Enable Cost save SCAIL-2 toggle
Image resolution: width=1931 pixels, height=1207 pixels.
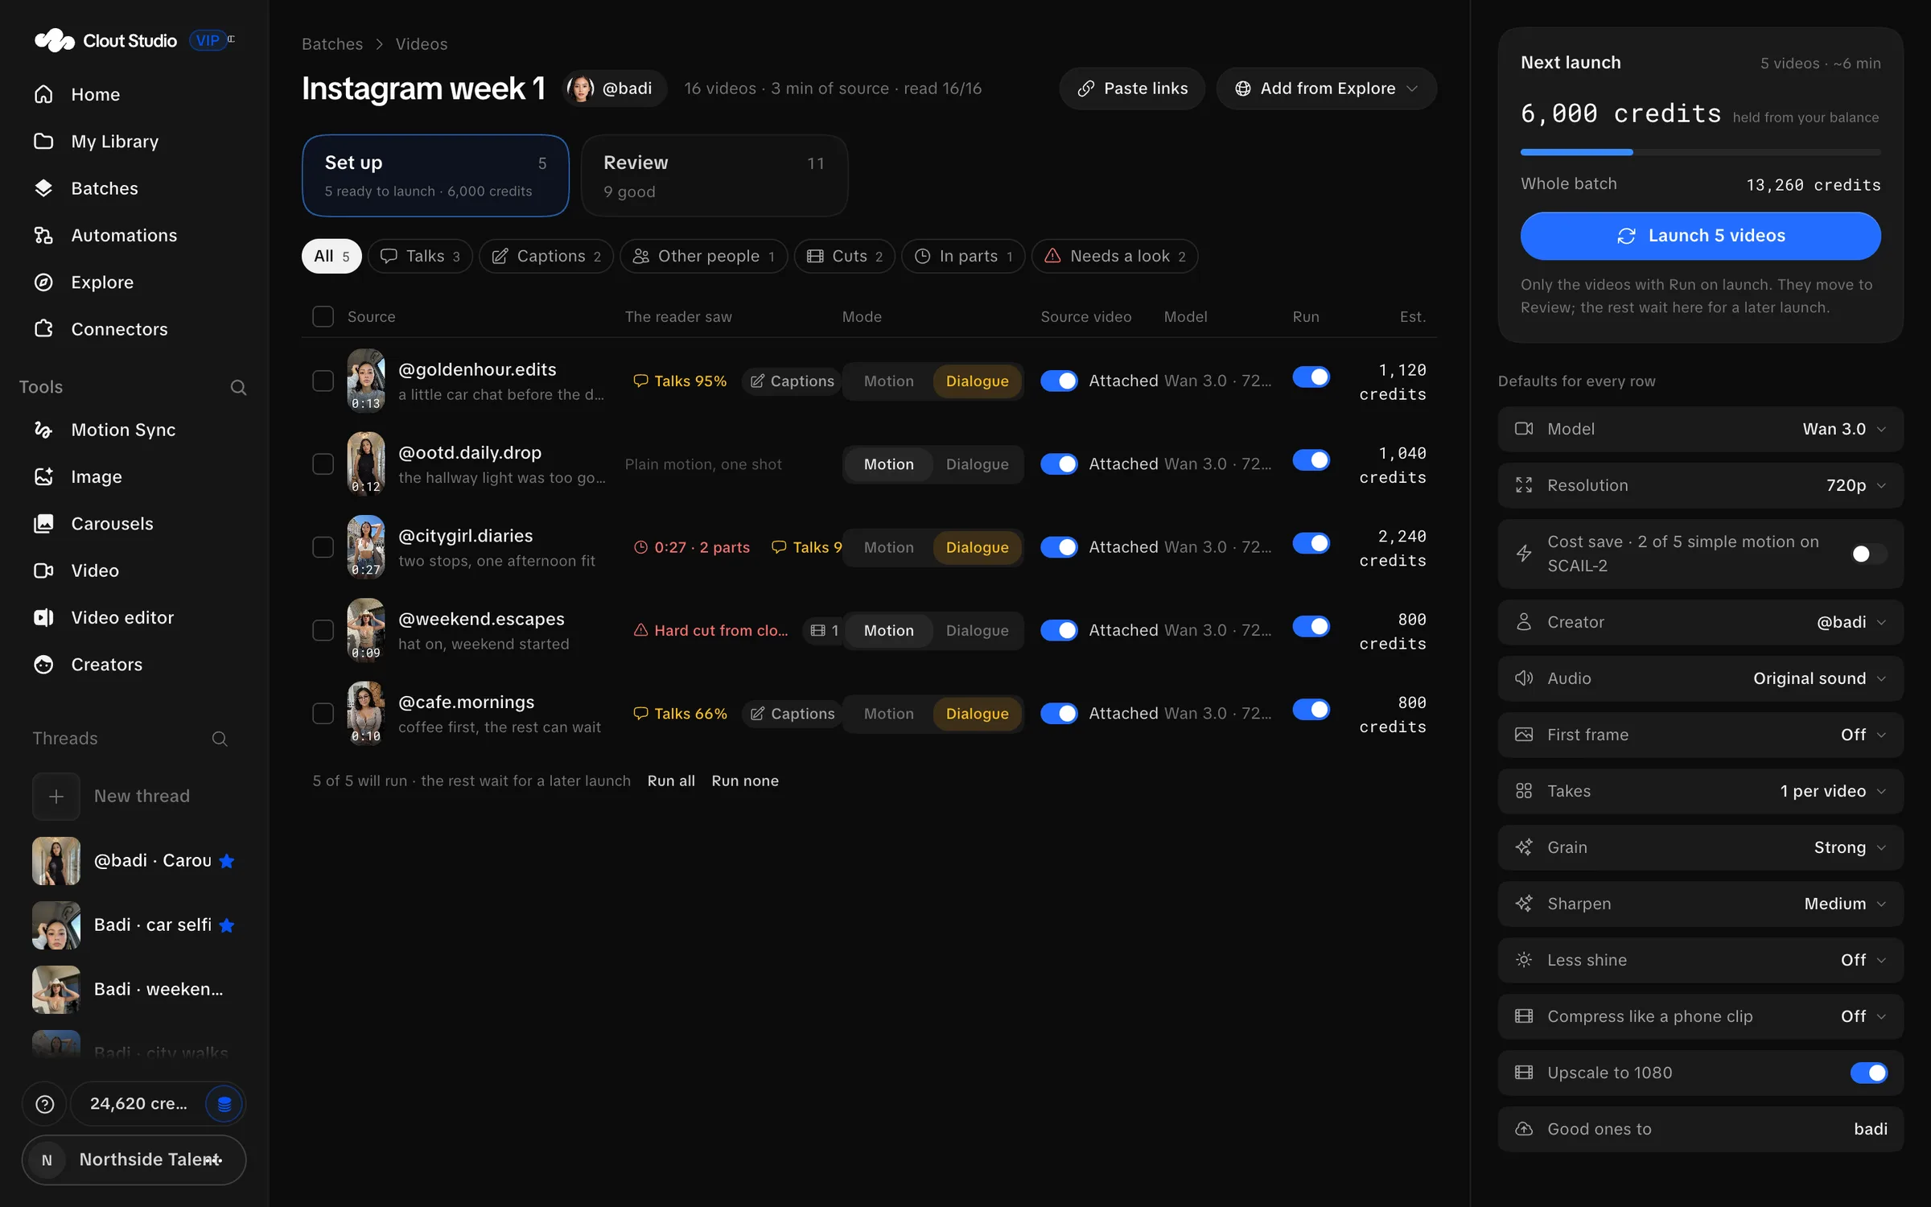point(1868,554)
